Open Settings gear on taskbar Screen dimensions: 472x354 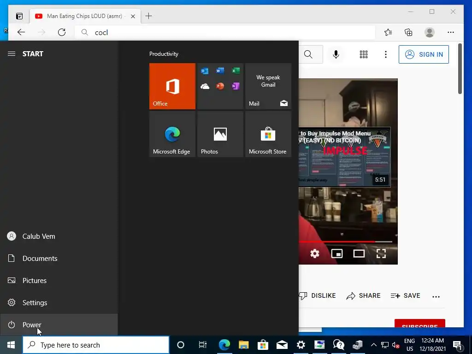(301, 345)
